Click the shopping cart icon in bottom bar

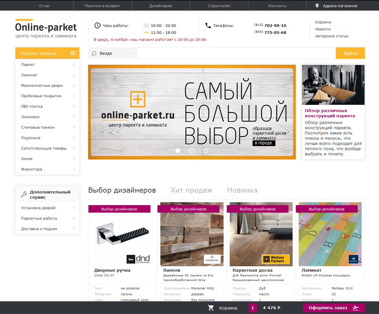point(211,308)
